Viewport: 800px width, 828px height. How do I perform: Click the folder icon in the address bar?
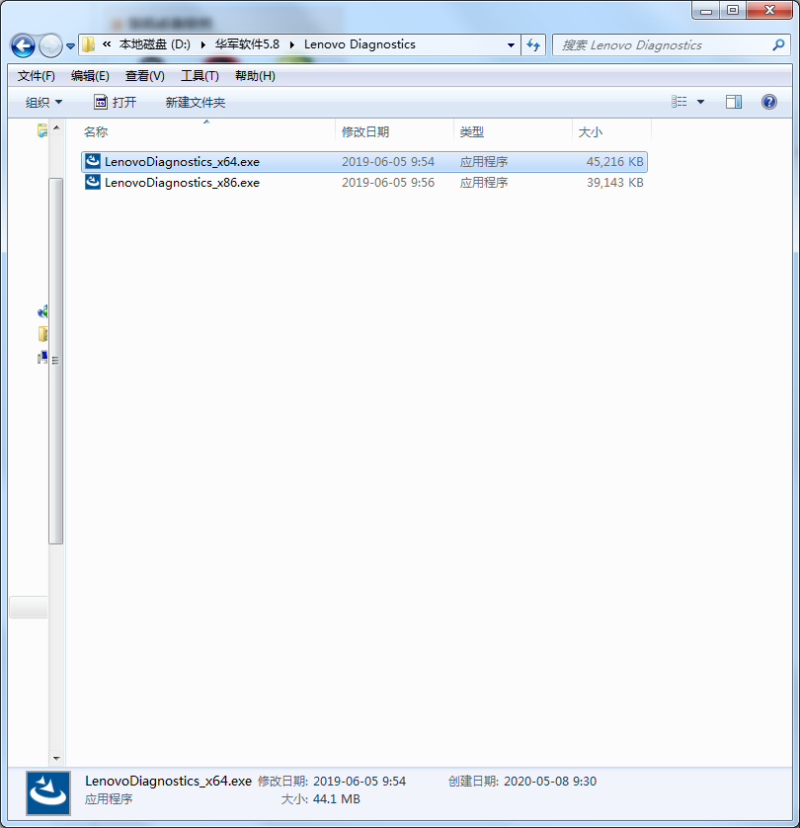pos(88,44)
